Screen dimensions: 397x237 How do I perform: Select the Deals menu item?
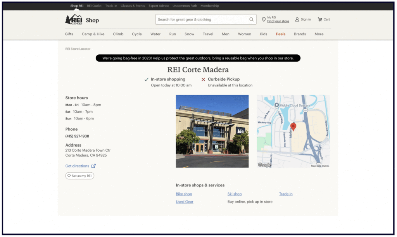280,34
